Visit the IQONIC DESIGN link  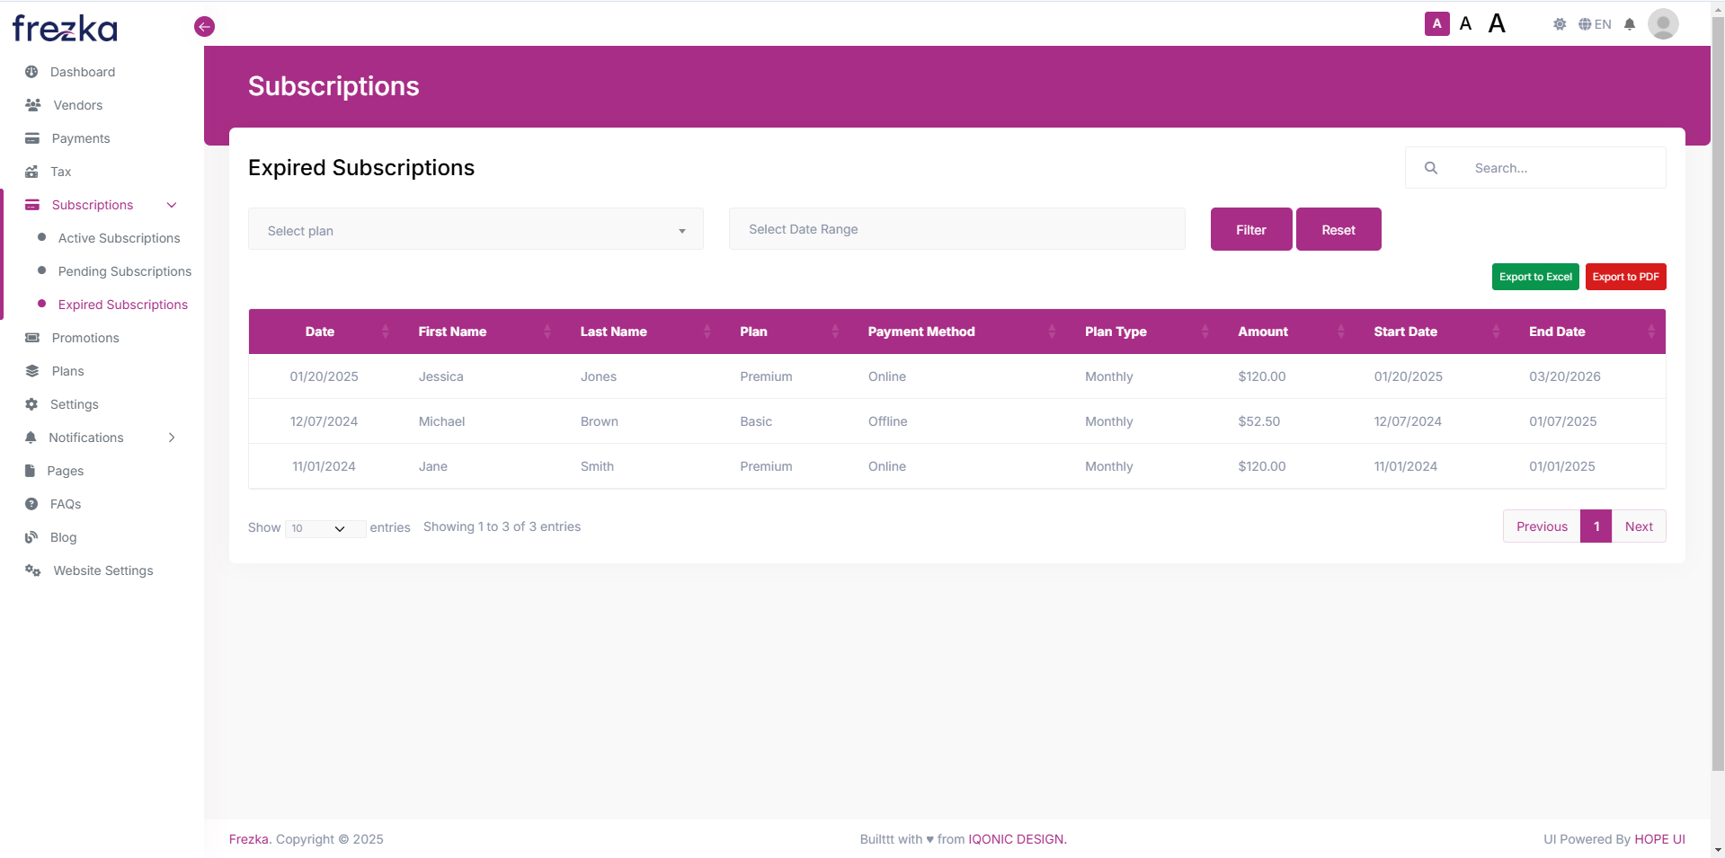(x=1016, y=839)
